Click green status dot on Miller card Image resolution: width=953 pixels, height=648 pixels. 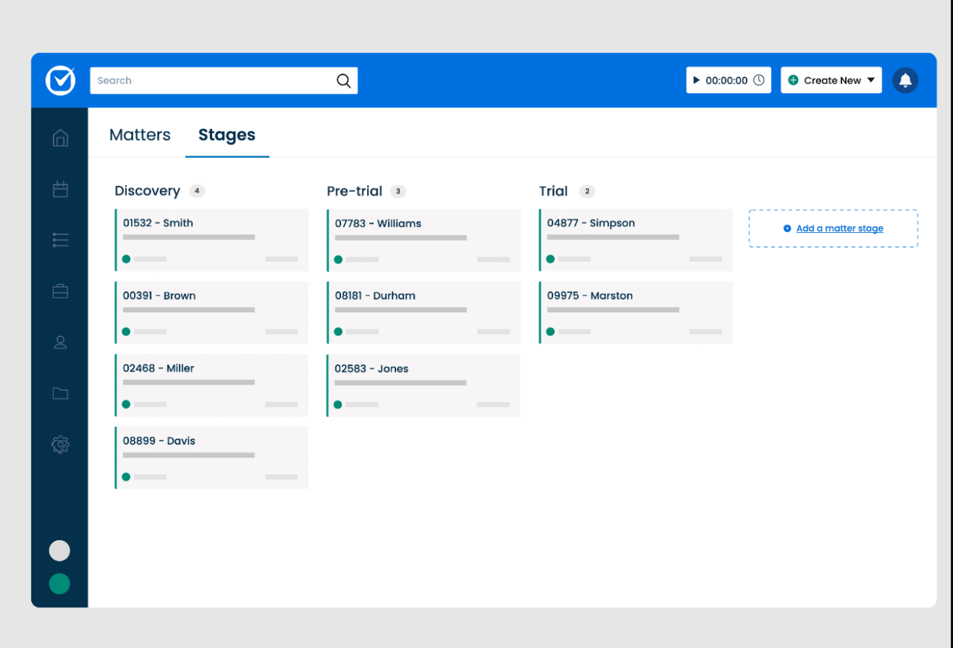(x=126, y=404)
